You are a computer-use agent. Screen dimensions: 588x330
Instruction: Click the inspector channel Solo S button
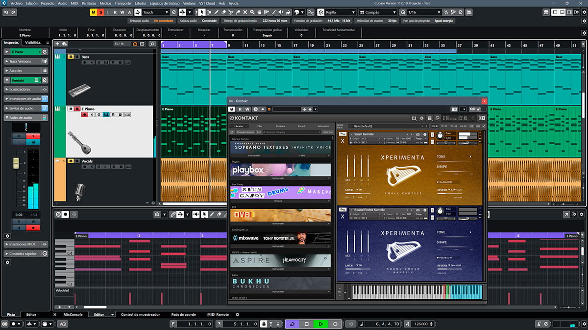pos(33,136)
